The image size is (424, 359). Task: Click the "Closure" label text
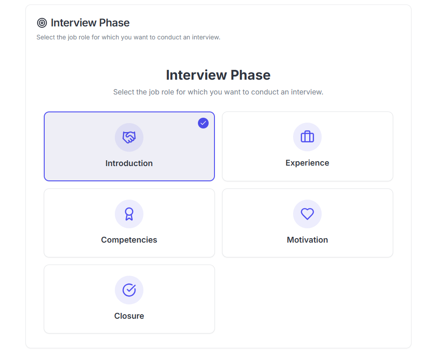coord(129,316)
